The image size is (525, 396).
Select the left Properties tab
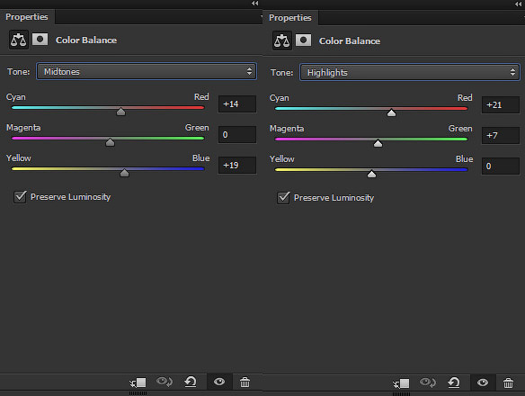click(27, 17)
